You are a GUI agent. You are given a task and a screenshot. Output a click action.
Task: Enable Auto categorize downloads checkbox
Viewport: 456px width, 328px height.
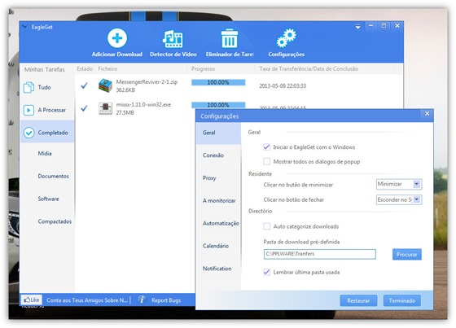click(266, 226)
